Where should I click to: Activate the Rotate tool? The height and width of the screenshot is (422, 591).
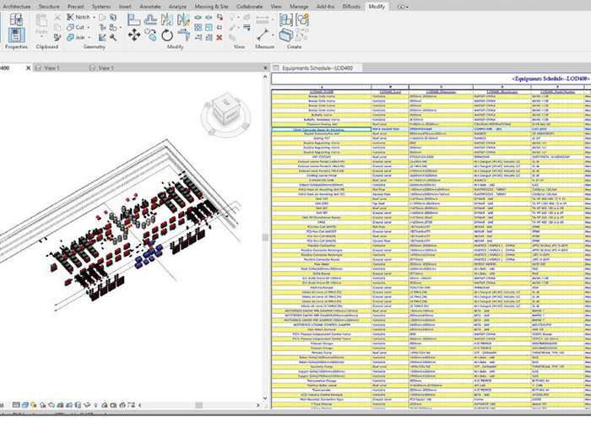pyautogui.click(x=166, y=35)
